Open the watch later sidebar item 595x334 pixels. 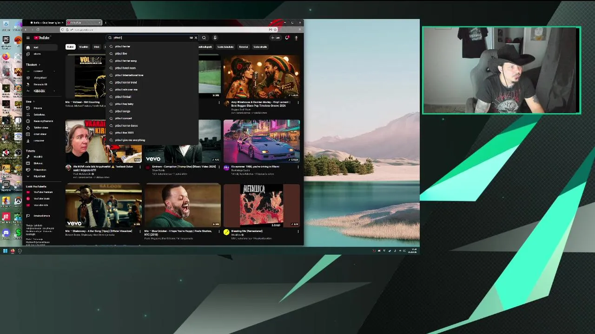pyautogui.click(x=42, y=121)
